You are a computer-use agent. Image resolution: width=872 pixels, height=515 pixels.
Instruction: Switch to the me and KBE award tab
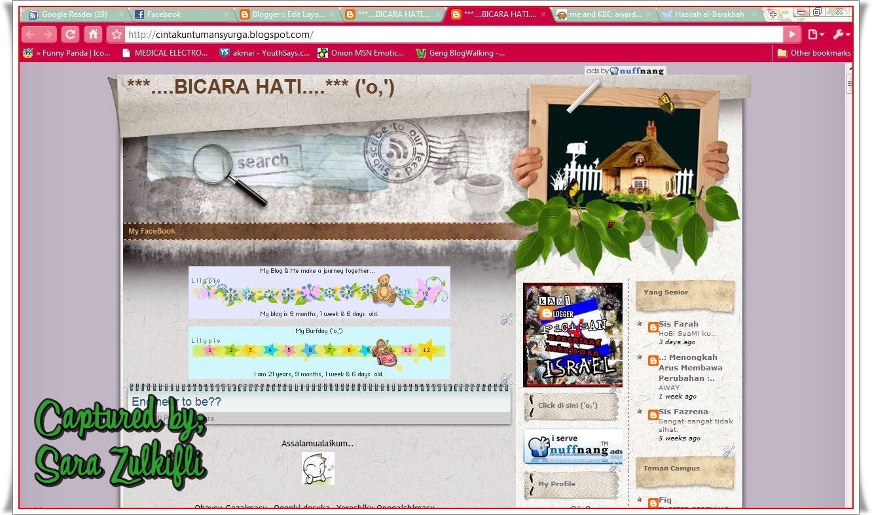[x=605, y=14]
